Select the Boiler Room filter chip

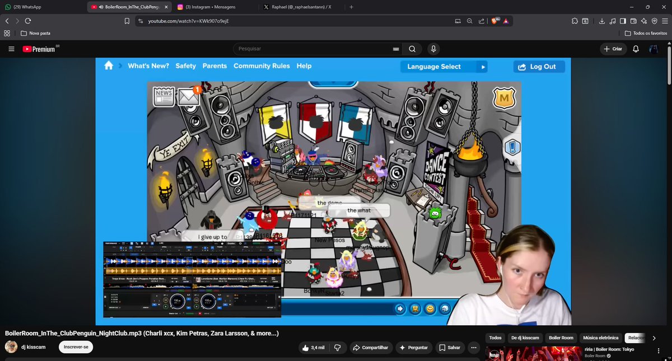click(561, 338)
